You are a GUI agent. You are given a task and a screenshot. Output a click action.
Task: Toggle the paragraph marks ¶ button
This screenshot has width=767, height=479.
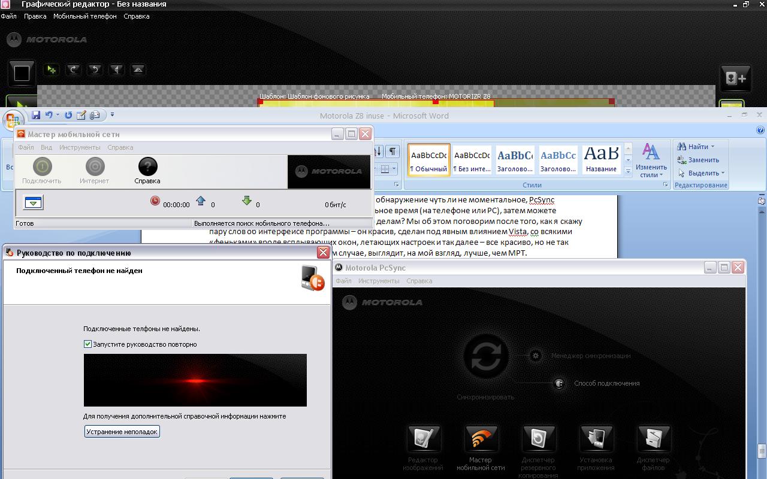point(392,151)
